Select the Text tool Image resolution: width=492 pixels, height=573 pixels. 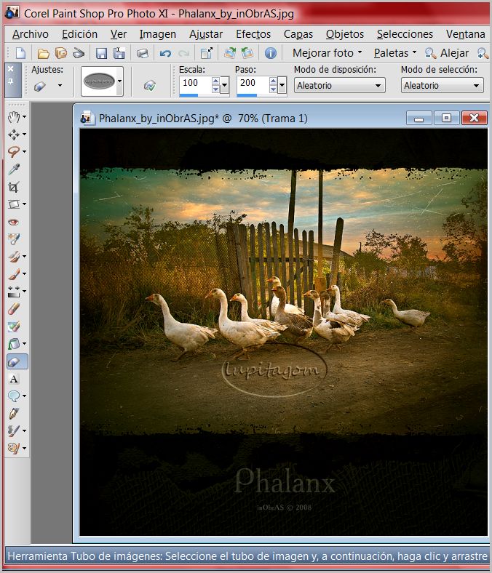14,379
